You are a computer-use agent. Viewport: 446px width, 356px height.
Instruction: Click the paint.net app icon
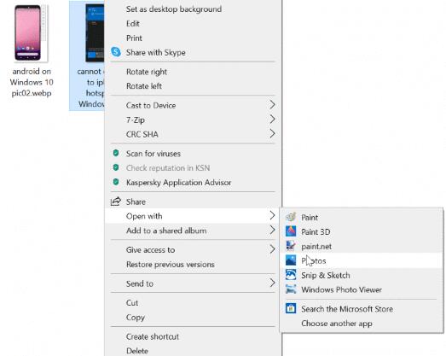tap(291, 246)
